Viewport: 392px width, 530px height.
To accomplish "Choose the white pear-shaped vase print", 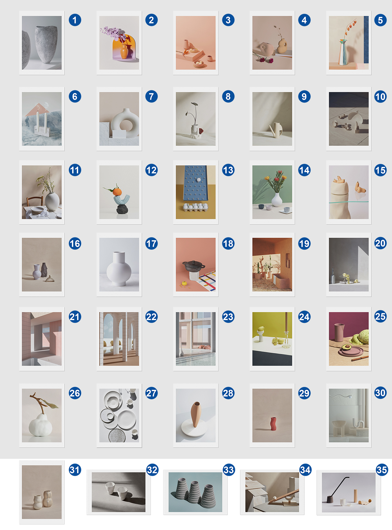I will coord(42,415).
